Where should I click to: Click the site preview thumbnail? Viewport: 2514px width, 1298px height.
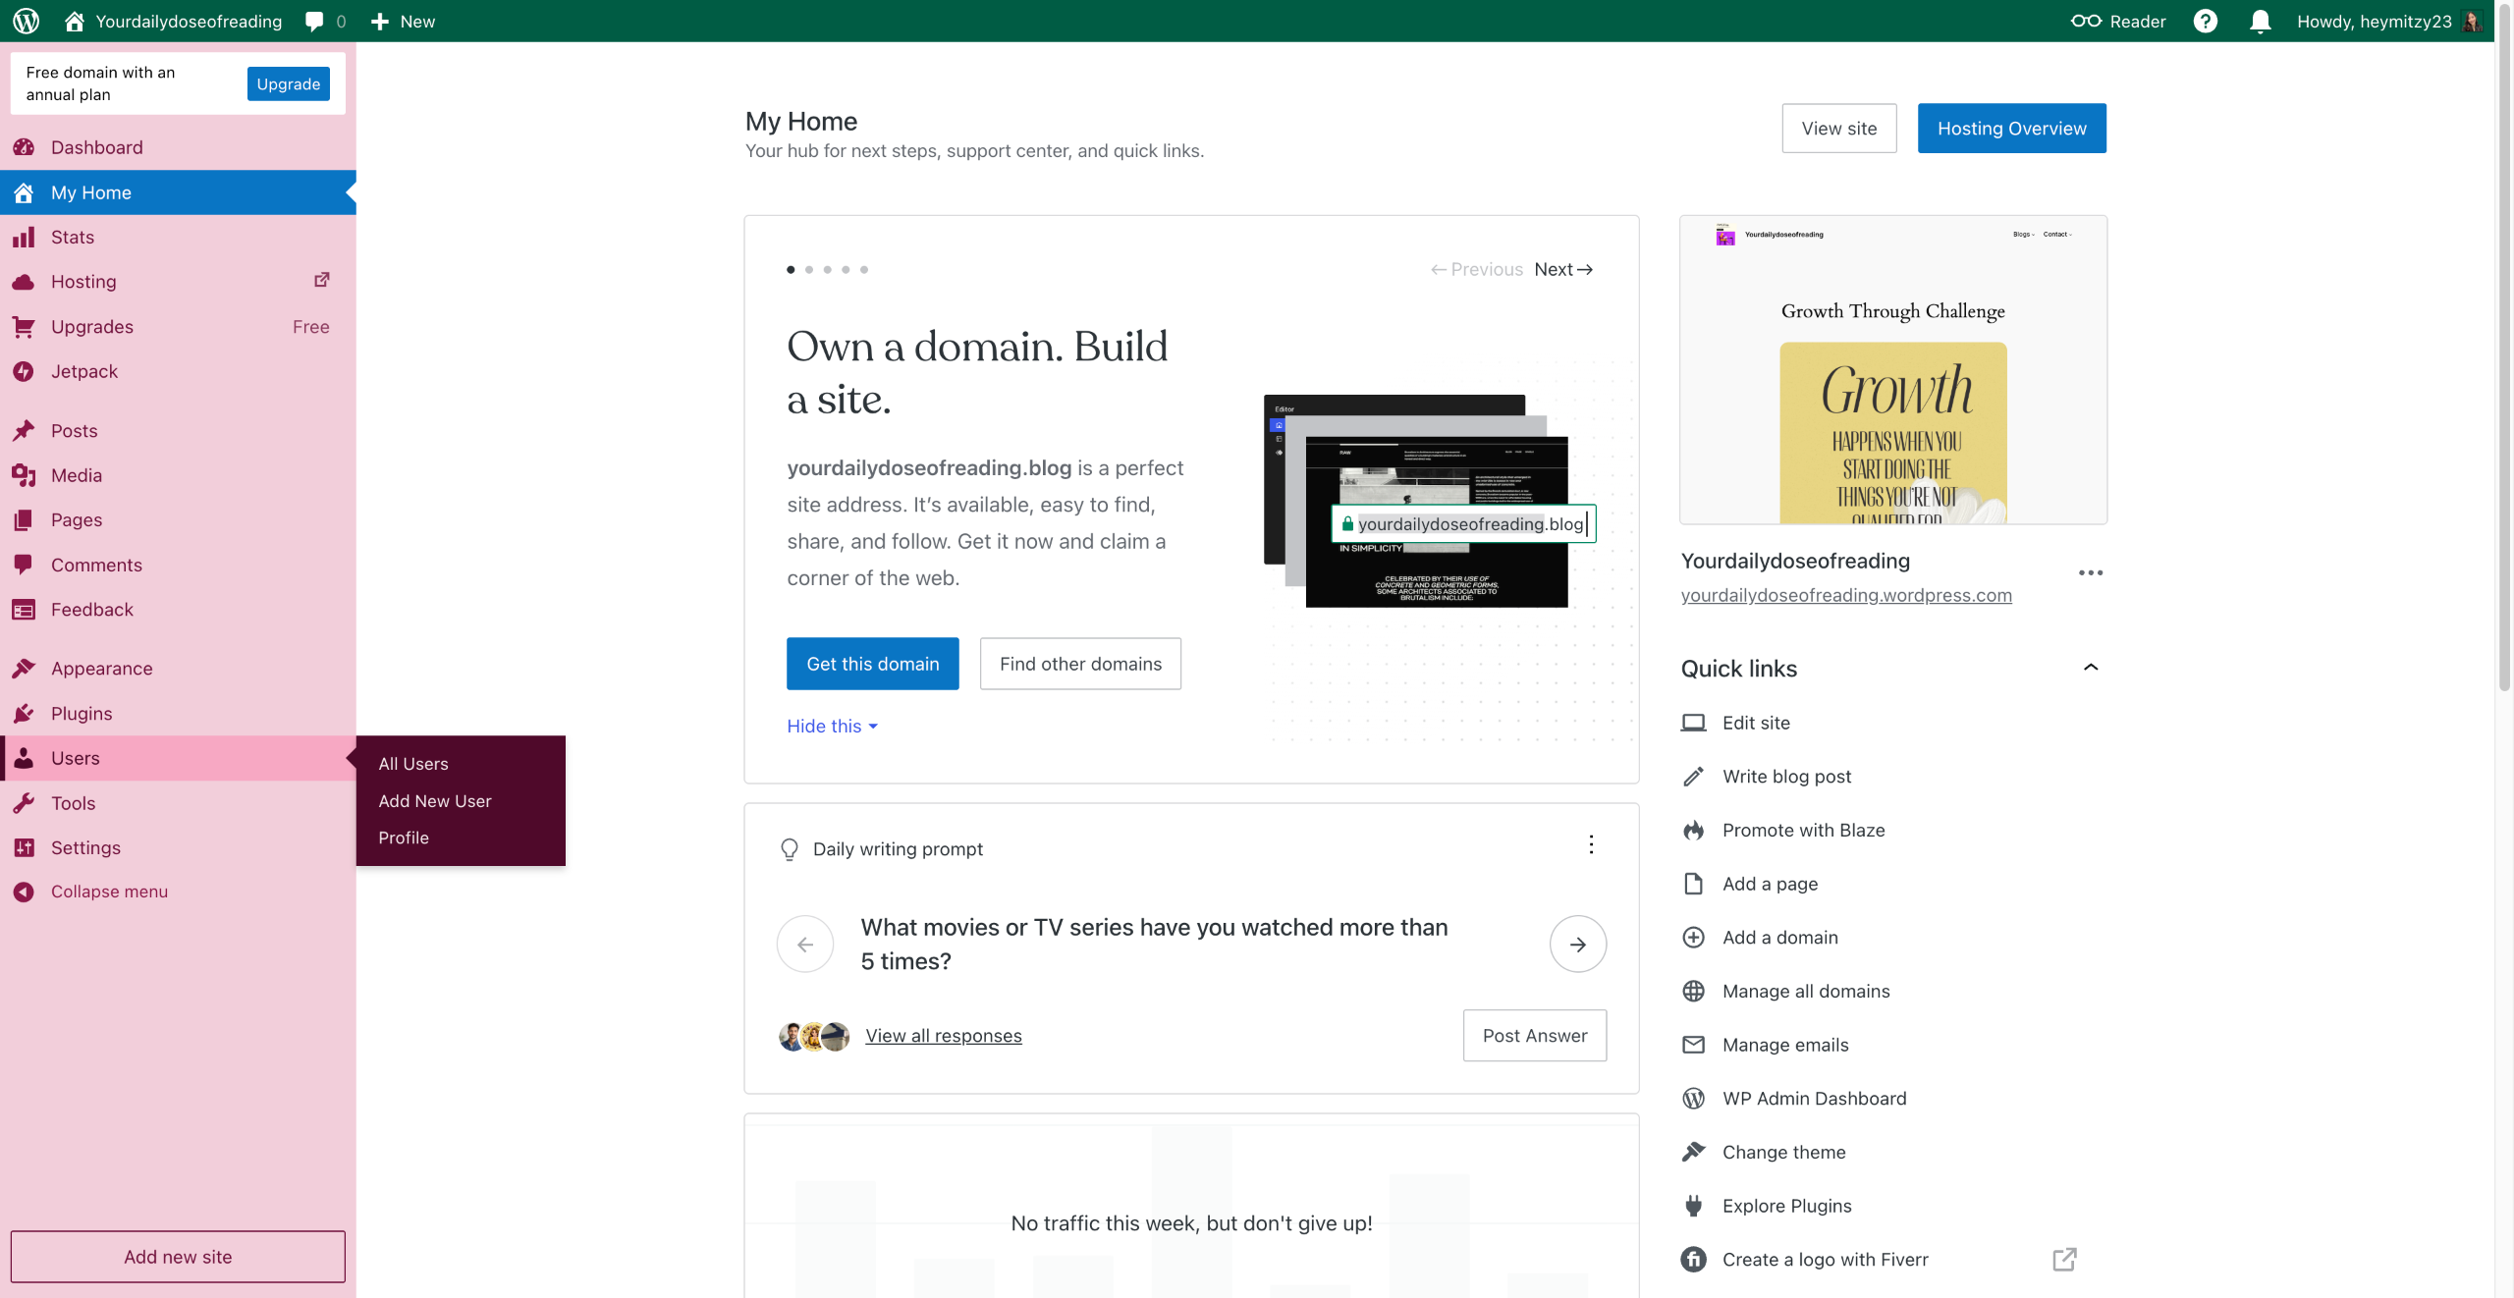click(1892, 369)
